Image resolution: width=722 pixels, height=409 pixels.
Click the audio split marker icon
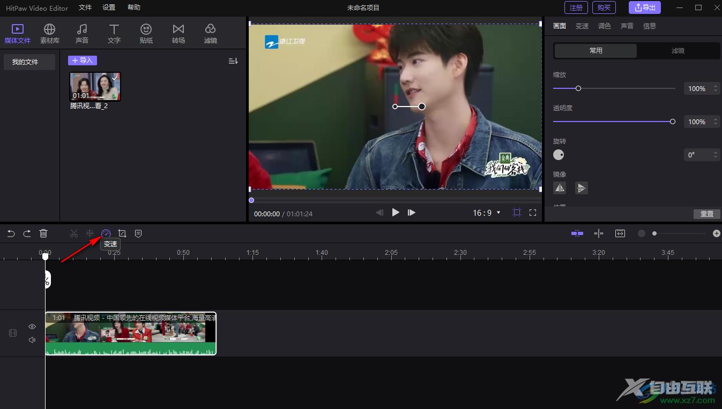click(599, 233)
